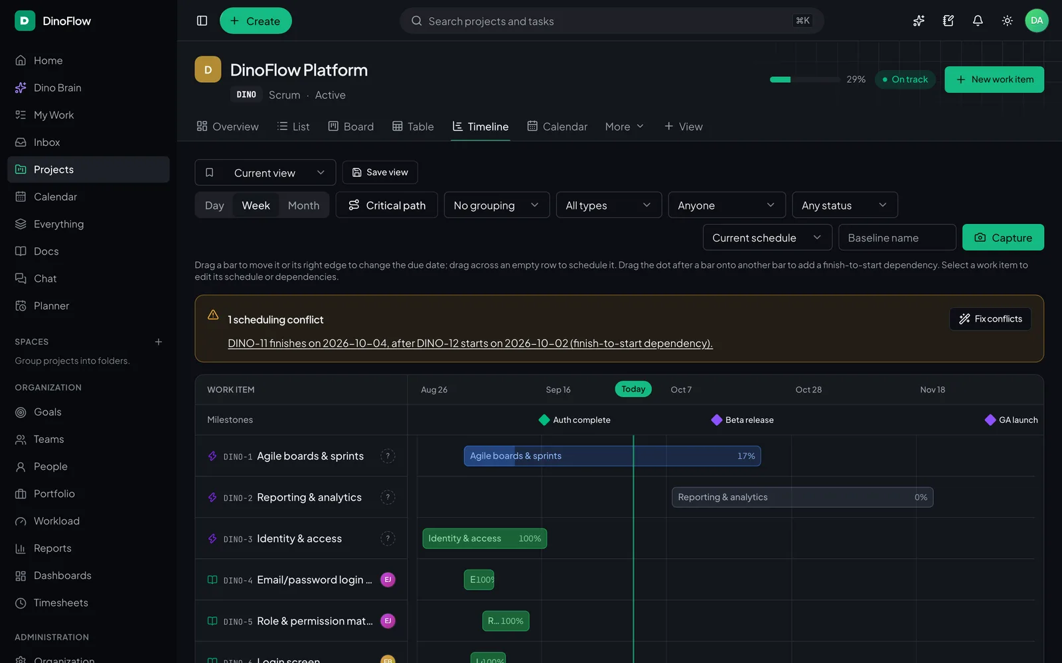1062x663 pixels.
Task: Click the epic bolt icon for DINO-3
Action: point(212,538)
